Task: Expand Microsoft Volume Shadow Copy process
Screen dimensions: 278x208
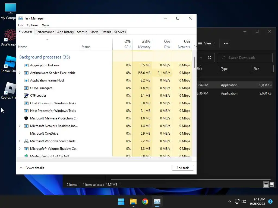Action: (x=20, y=149)
